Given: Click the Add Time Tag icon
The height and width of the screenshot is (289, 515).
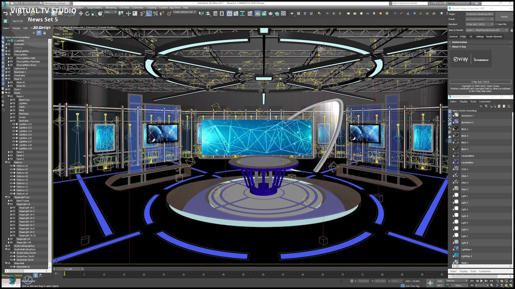Looking at the screenshot, I should [x=403, y=286].
